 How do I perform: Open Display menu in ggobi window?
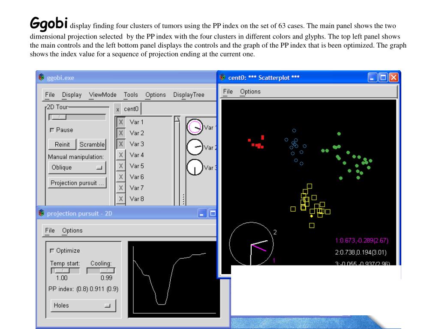(72, 95)
